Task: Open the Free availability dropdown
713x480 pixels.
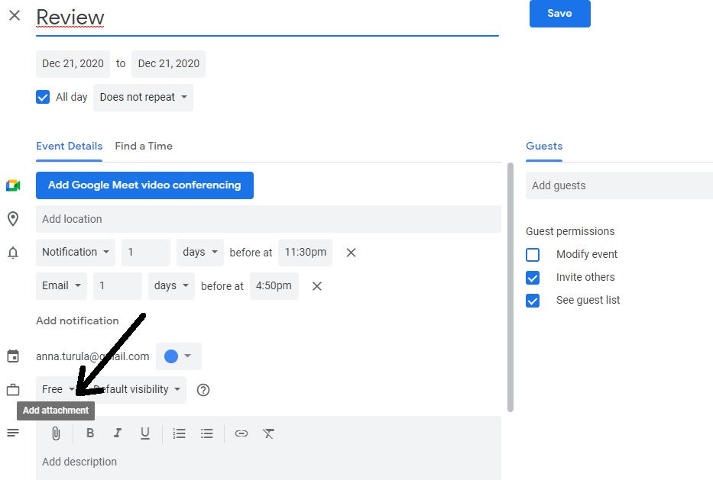Action: [57, 389]
